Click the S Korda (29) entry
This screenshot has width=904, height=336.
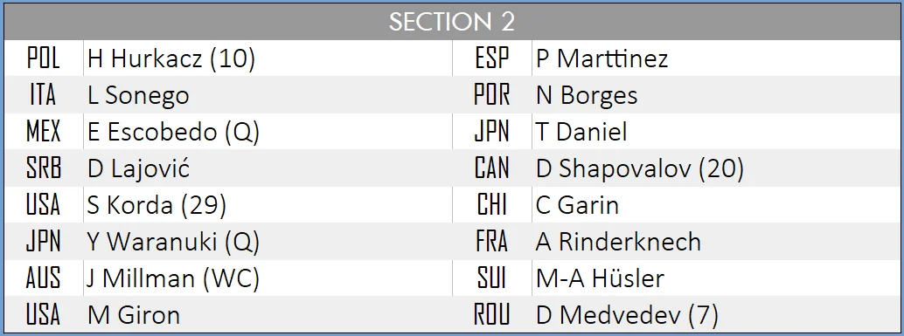(x=268, y=205)
